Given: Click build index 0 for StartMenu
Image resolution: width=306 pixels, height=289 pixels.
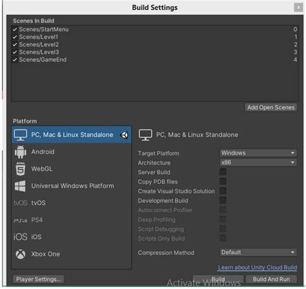Looking at the screenshot, I should click(x=295, y=29).
